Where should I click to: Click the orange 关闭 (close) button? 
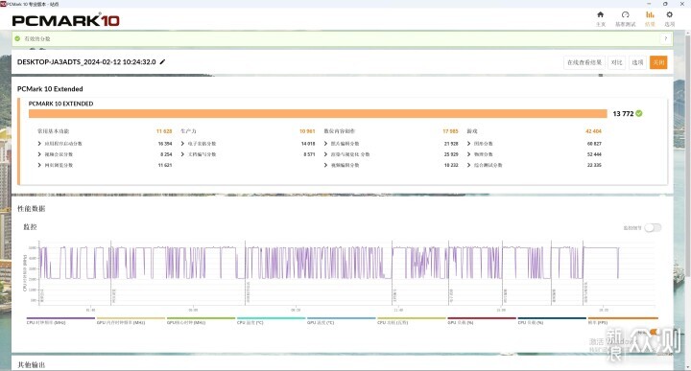(x=658, y=62)
